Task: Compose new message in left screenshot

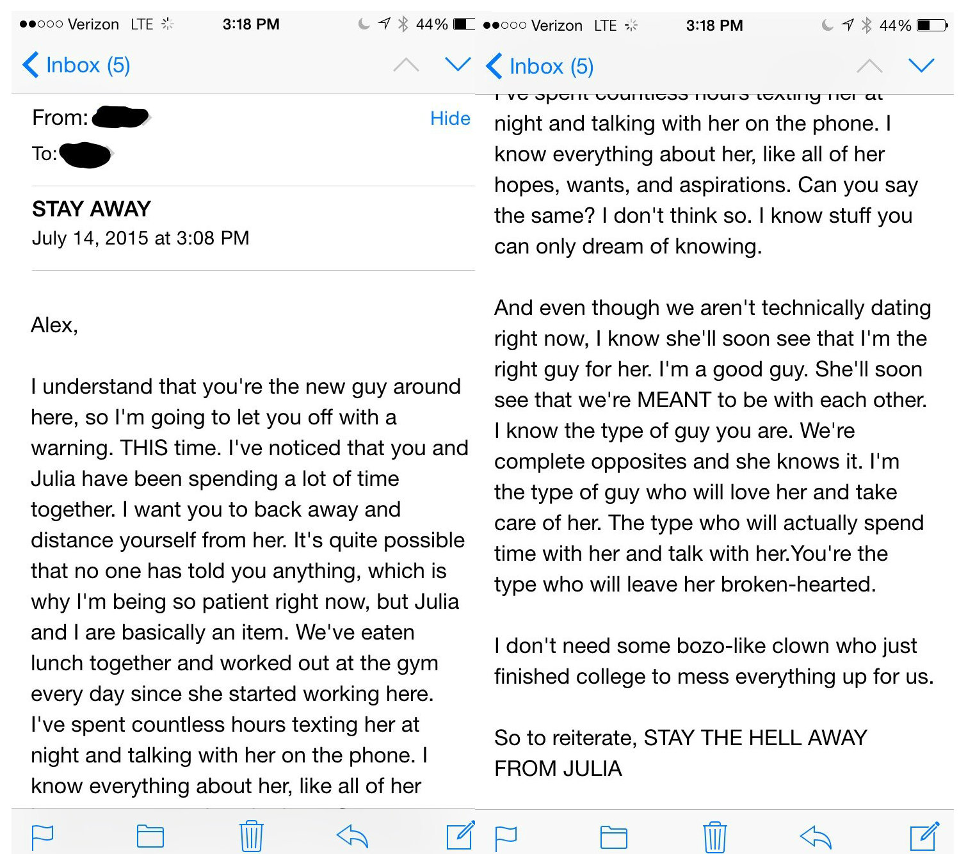Action: click(x=460, y=835)
